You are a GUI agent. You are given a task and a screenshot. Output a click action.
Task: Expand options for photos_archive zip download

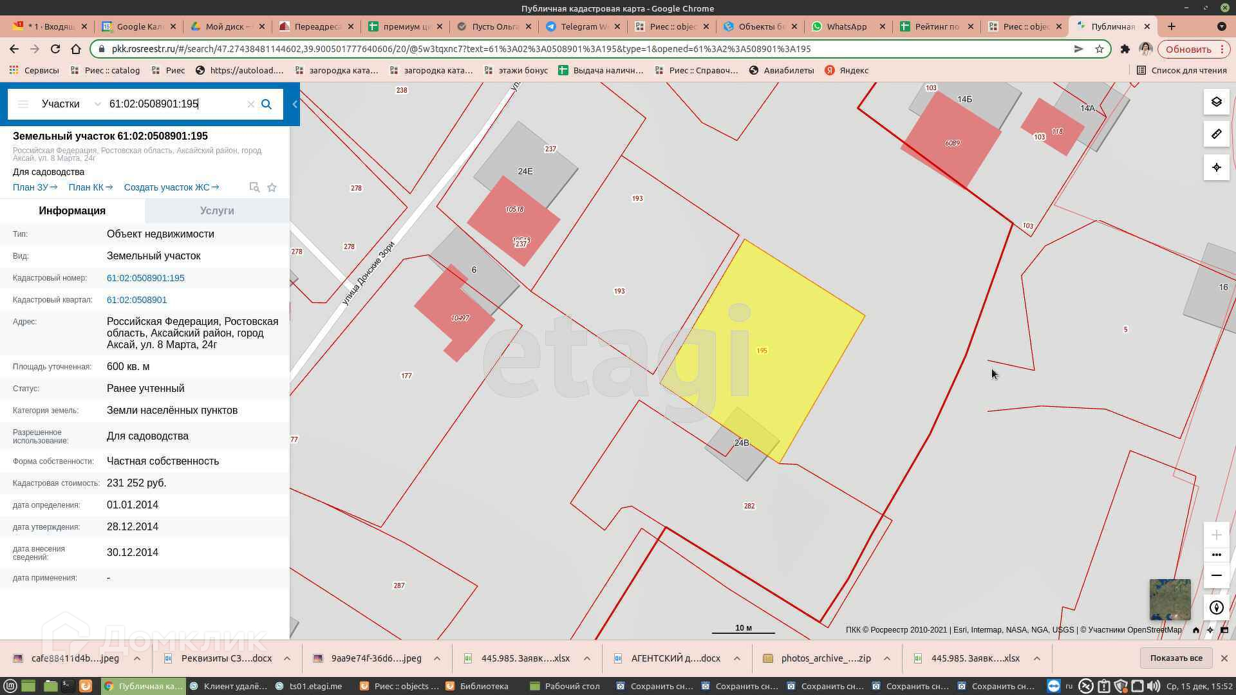[x=887, y=658]
